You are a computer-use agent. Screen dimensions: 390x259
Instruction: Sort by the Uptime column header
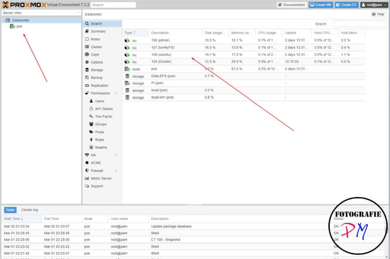click(296, 33)
